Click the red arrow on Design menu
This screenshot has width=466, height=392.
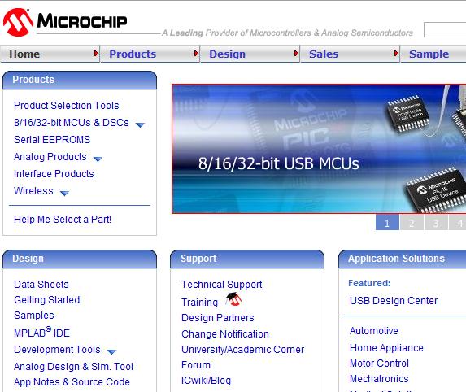pos(296,54)
